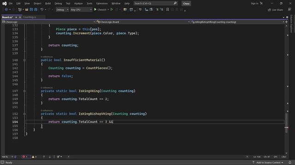Open the Help menu
This screenshot has height=165, width=295.
pos(127,3)
